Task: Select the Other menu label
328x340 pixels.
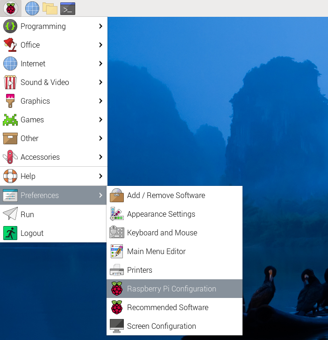Action: click(29, 138)
